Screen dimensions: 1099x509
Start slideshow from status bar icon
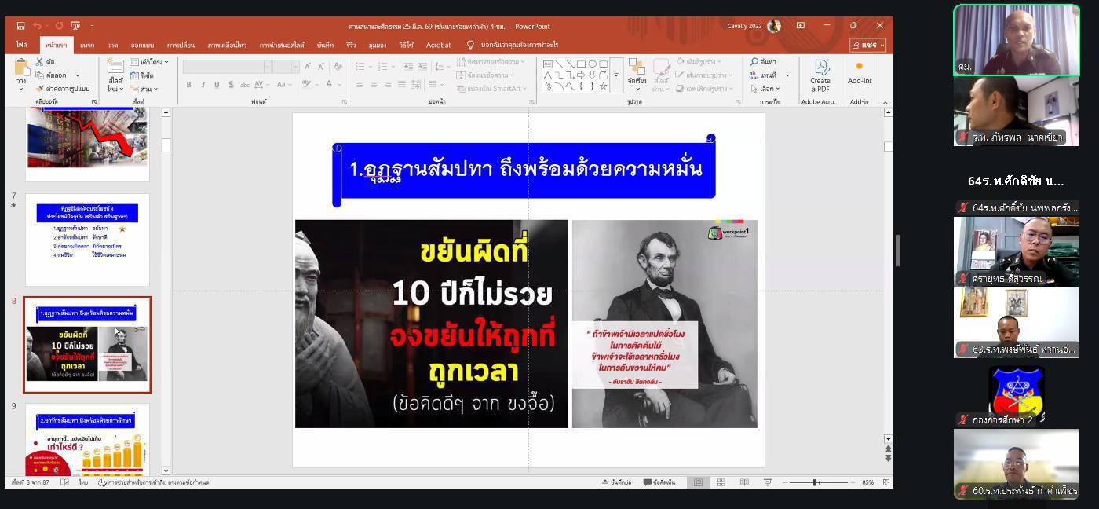tap(767, 482)
